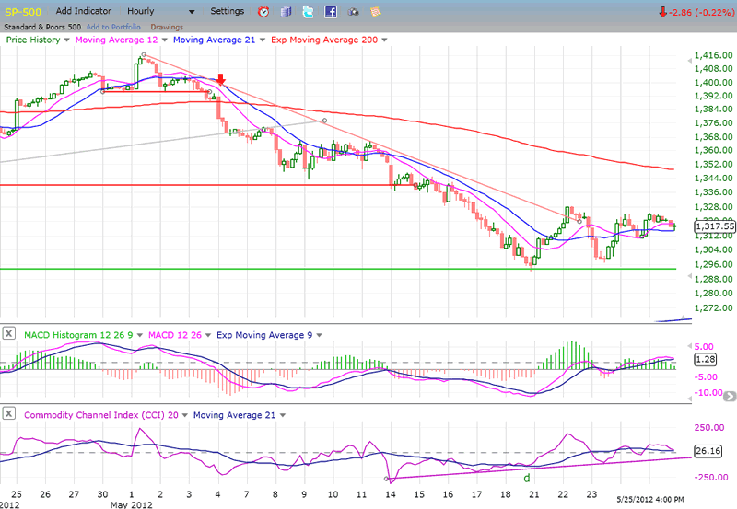This screenshot has height=509, width=737.
Task: Share chart via Twitter bird icon
Action: coord(308,12)
